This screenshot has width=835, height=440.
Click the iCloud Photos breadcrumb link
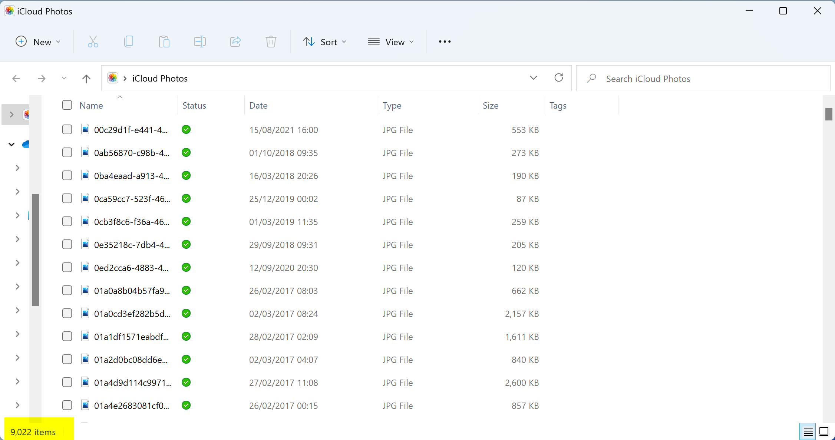[160, 78]
